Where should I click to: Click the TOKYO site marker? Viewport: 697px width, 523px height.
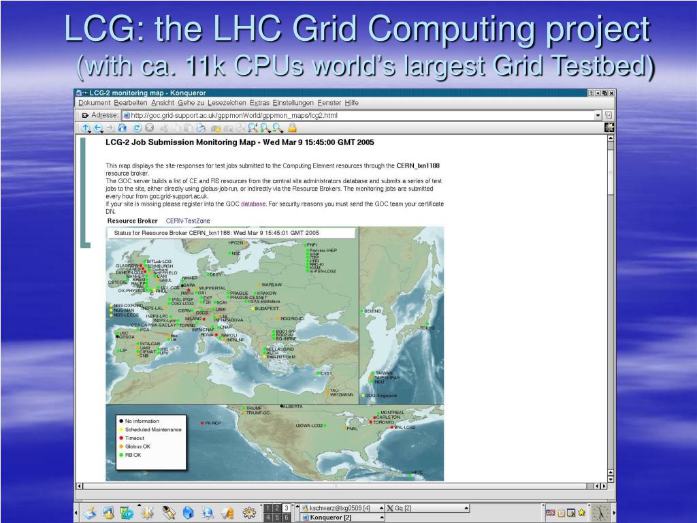coord(427,324)
